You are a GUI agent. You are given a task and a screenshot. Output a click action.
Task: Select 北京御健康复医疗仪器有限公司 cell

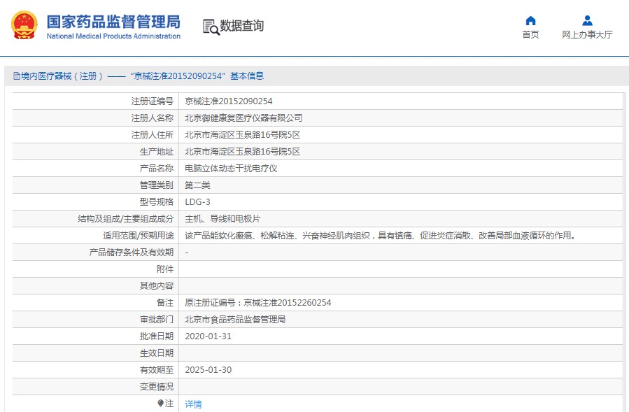click(243, 118)
